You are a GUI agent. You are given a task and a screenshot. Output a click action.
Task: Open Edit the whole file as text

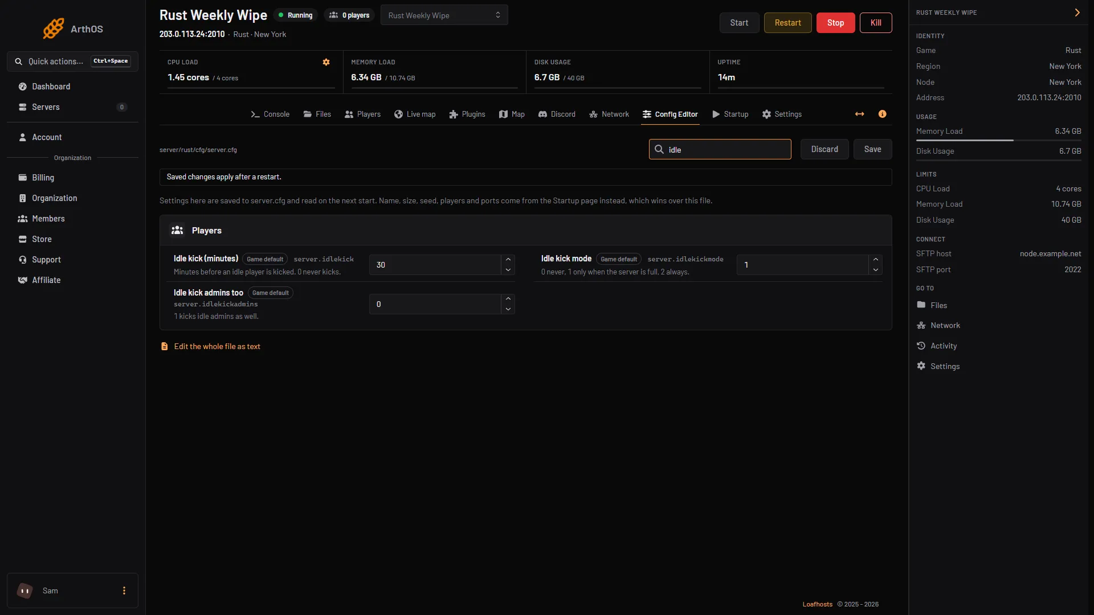click(x=211, y=346)
